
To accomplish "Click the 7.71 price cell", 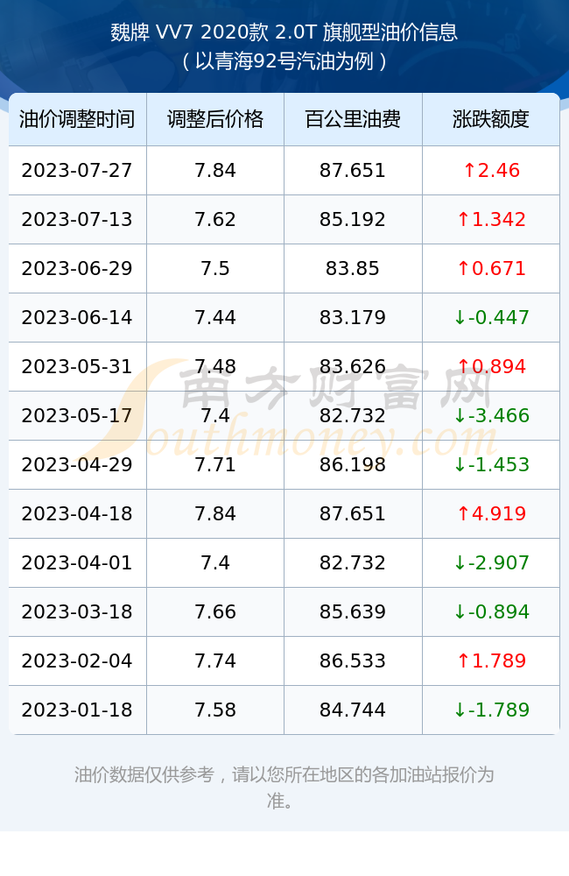I will (x=215, y=465).
